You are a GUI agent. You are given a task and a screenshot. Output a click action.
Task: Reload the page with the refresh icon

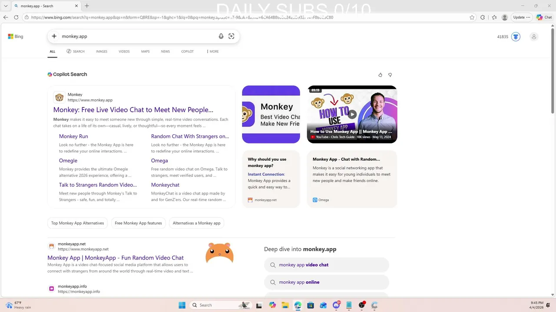tap(16, 17)
